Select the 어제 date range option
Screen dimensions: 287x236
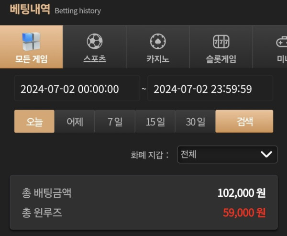click(75, 121)
